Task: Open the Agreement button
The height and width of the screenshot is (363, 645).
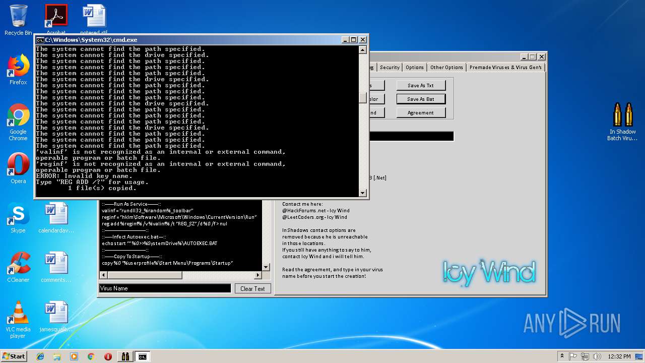Action: pyautogui.click(x=421, y=113)
